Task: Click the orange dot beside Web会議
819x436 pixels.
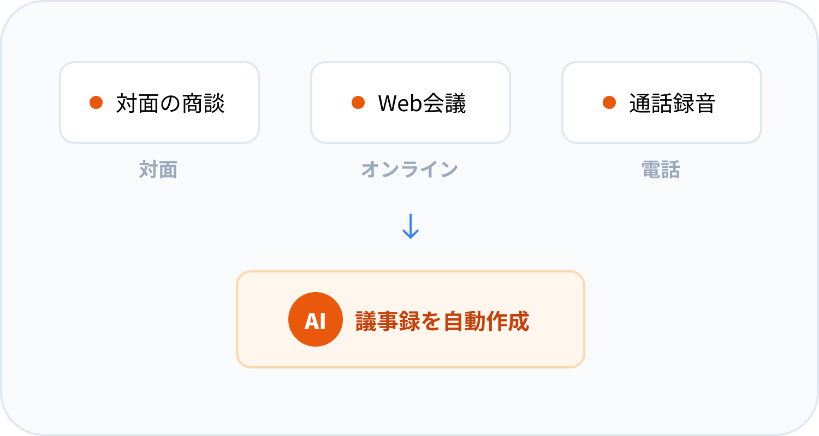Action: click(x=358, y=102)
